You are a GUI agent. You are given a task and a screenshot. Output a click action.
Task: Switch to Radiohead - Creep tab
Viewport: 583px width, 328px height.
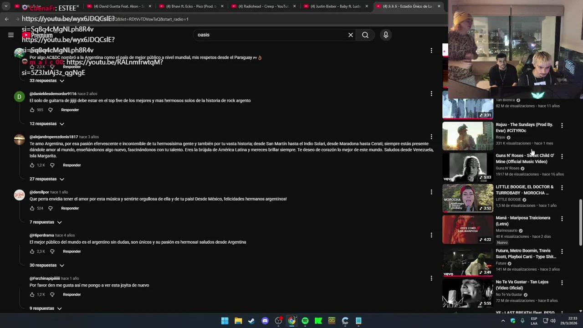(x=264, y=6)
